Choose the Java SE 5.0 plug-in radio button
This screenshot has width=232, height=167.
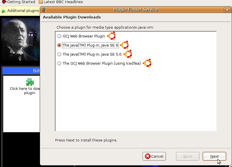[59, 54]
